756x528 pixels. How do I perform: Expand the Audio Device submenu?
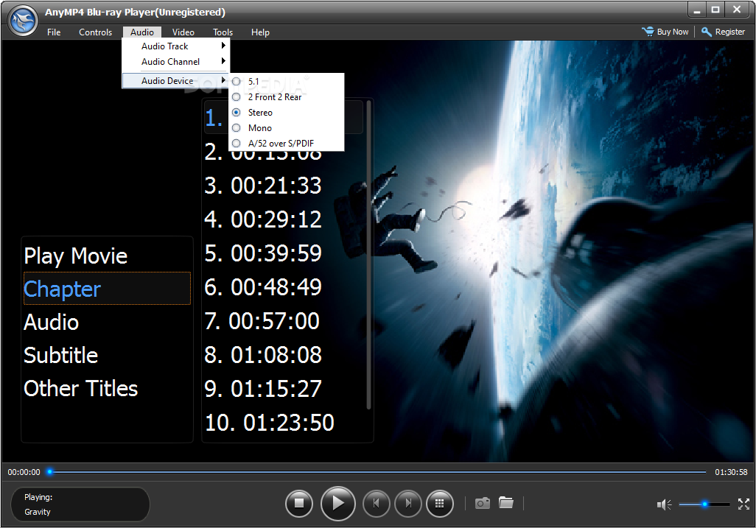175,80
